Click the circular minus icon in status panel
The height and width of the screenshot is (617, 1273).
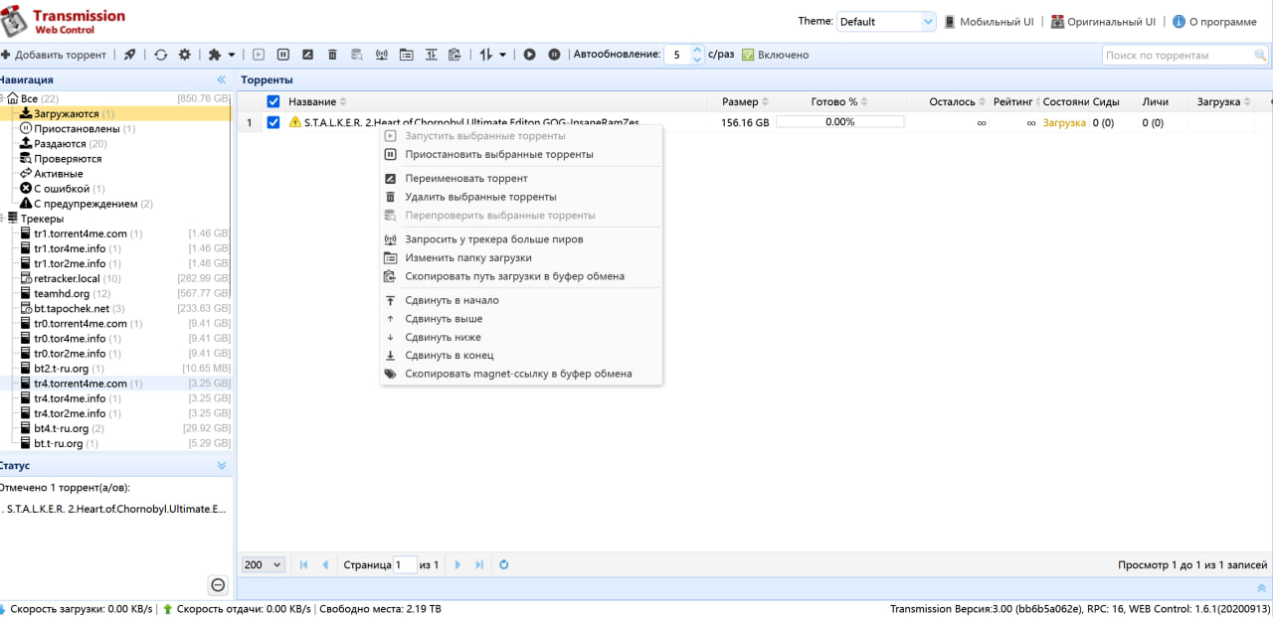click(x=218, y=585)
